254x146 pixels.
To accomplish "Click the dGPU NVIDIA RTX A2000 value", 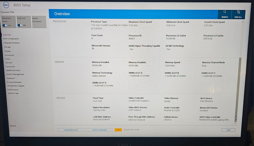I will 214,120.
